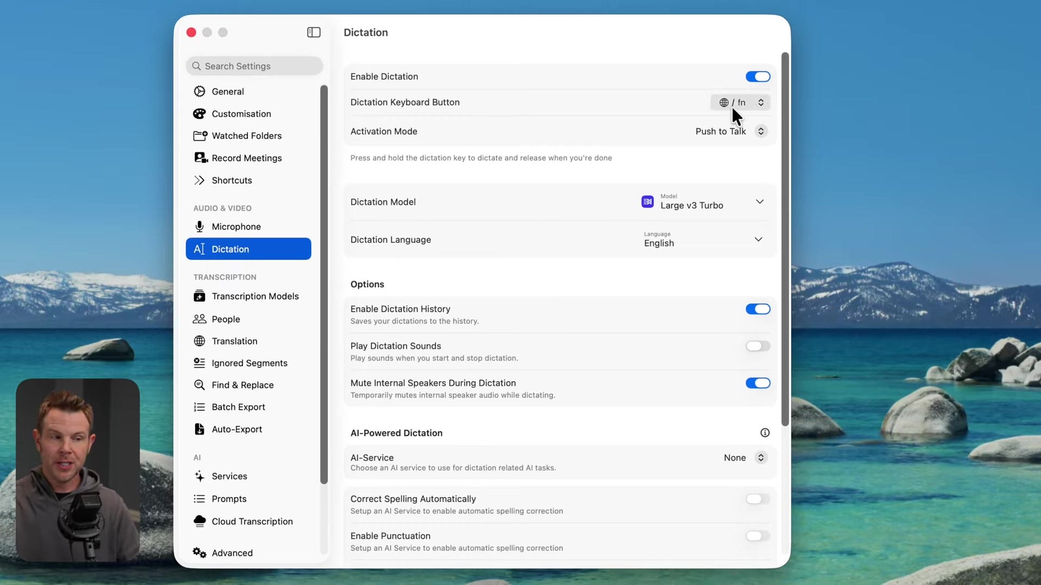The height and width of the screenshot is (585, 1041).
Task: Toggle the sidebar visibility icon
Action: (x=313, y=32)
